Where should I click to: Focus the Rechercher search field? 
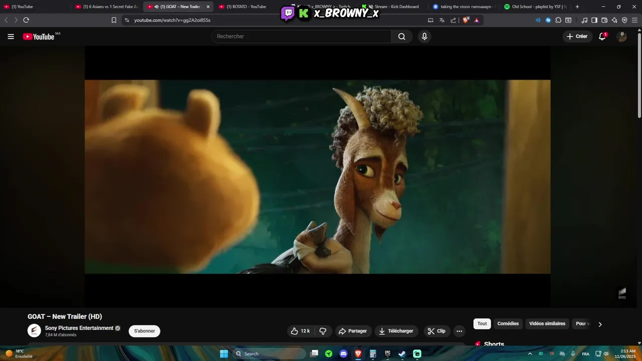pos(301,37)
